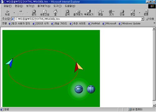Click the Back (뒤로) toolbar button
Screen dimensions: 156x112
pos(7,13)
